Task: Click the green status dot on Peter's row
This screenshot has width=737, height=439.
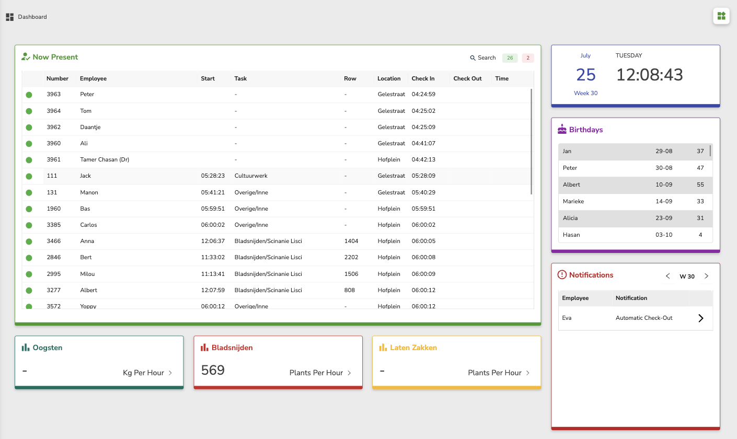Action: tap(29, 94)
